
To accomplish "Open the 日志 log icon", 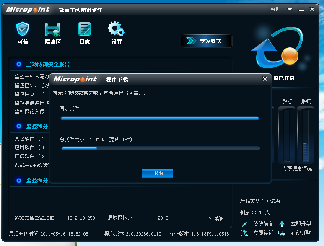I will click(x=85, y=33).
